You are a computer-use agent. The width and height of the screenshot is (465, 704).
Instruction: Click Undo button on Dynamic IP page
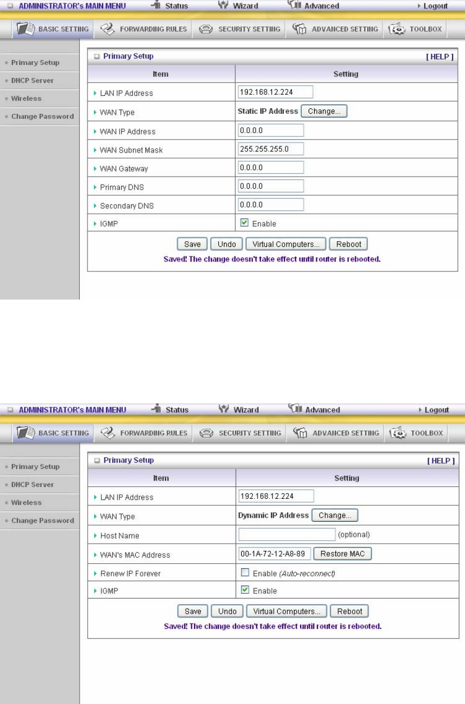tap(227, 611)
